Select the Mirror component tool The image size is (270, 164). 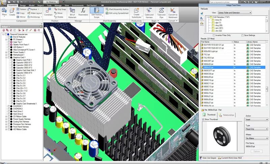pyautogui.click(x=21, y=17)
